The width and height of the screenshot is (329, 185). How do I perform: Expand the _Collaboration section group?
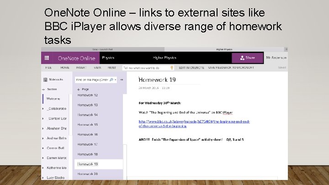tap(43, 109)
